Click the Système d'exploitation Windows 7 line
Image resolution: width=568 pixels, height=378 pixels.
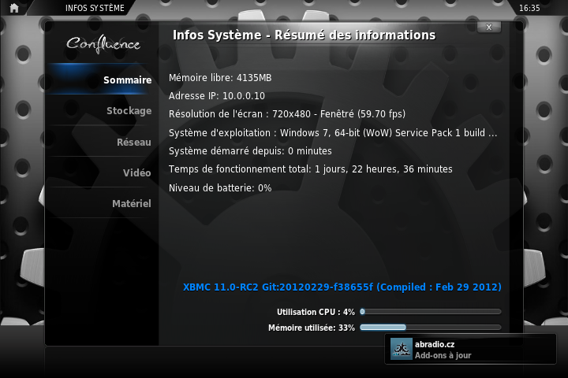pyautogui.click(x=333, y=133)
